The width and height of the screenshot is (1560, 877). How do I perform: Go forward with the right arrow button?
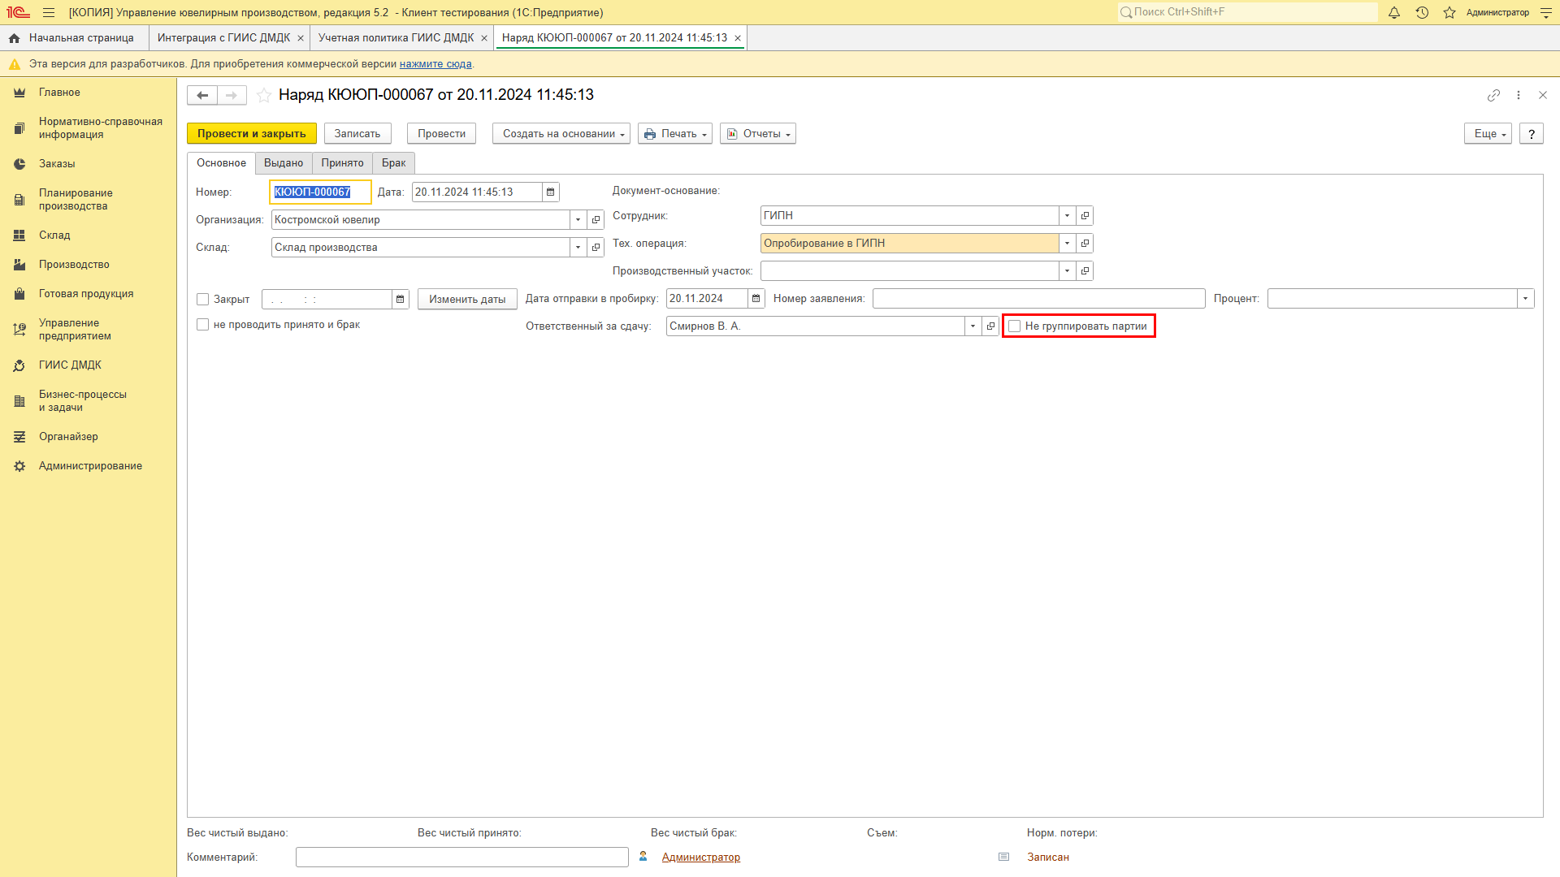click(x=232, y=95)
